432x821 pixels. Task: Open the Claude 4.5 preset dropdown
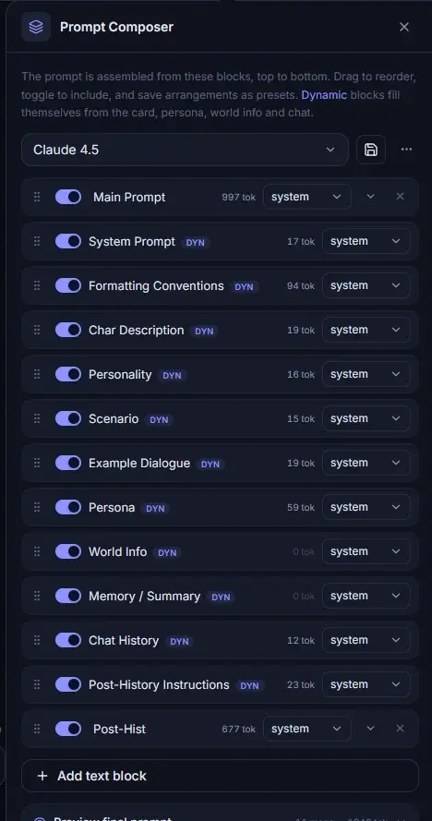185,150
